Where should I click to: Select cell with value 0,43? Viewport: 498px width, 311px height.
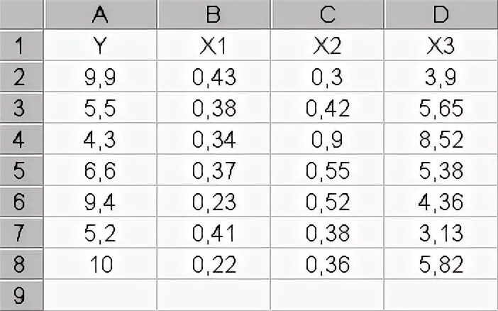coord(214,76)
